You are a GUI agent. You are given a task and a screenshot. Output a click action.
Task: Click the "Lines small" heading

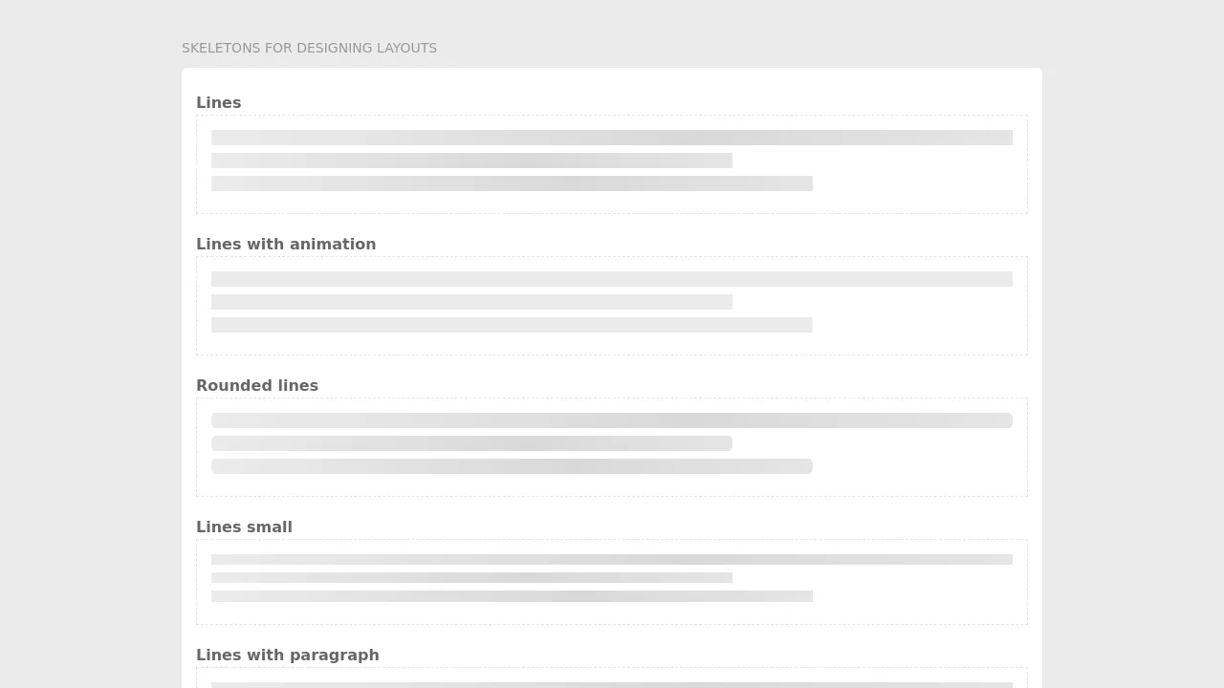click(x=244, y=527)
